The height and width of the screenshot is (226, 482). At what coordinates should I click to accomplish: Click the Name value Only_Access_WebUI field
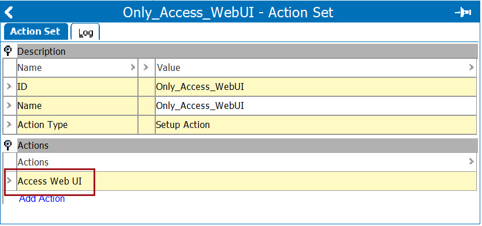tap(316, 106)
